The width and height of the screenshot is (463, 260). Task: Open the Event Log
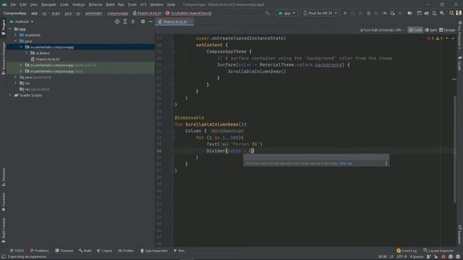tap(407, 251)
